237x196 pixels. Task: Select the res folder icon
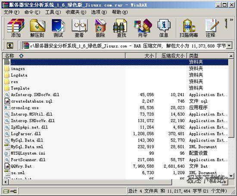(x=7, y=82)
